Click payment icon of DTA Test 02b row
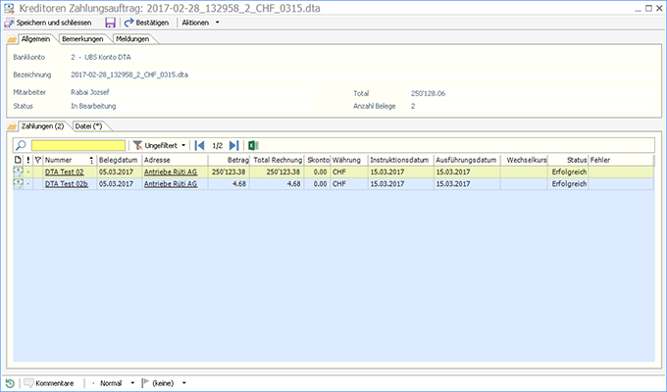 pyautogui.click(x=18, y=183)
